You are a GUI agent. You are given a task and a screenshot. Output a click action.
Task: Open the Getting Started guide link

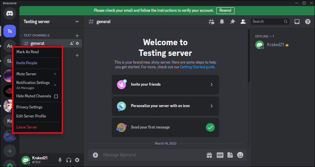[197, 67]
